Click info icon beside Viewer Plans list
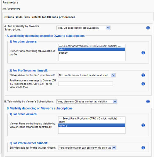The image size is (154, 157). pos(143,125)
